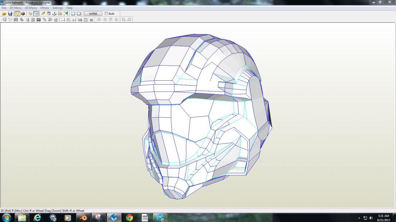The height and width of the screenshot is (222, 396).
Task: Click the Save floppy disk icon
Action: tap(10, 14)
